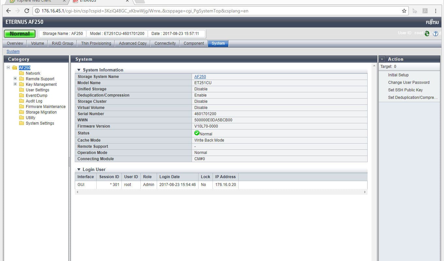Click the green refresh icon

pos(427,33)
